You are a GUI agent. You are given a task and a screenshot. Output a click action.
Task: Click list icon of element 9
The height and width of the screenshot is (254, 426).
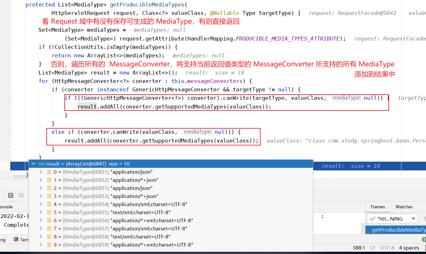pos(49,245)
